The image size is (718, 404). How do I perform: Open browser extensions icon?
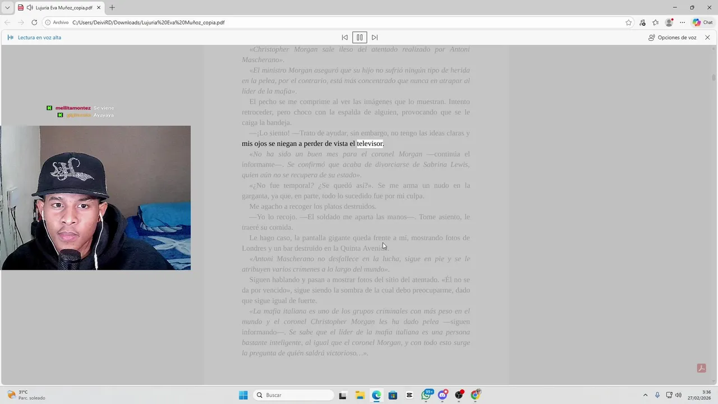[x=642, y=22]
